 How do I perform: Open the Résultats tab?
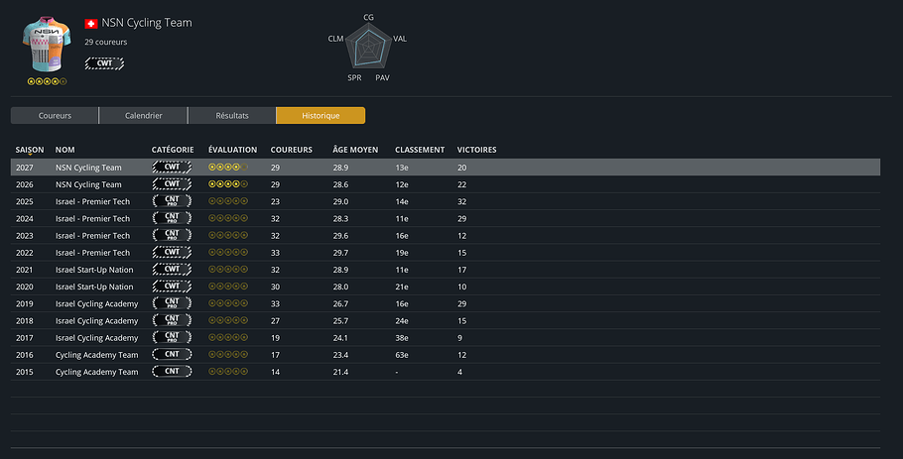pyautogui.click(x=232, y=116)
